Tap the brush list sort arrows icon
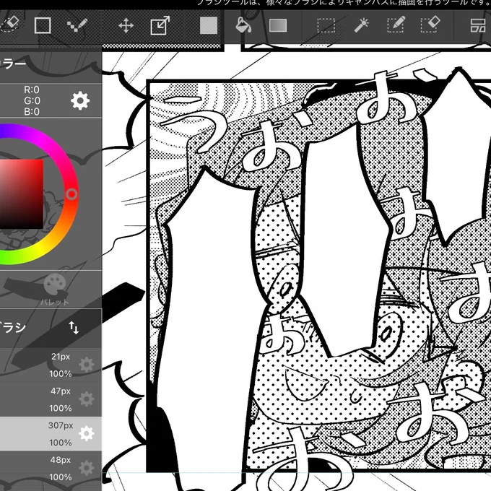 pyautogui.click(x=74, y=328)
